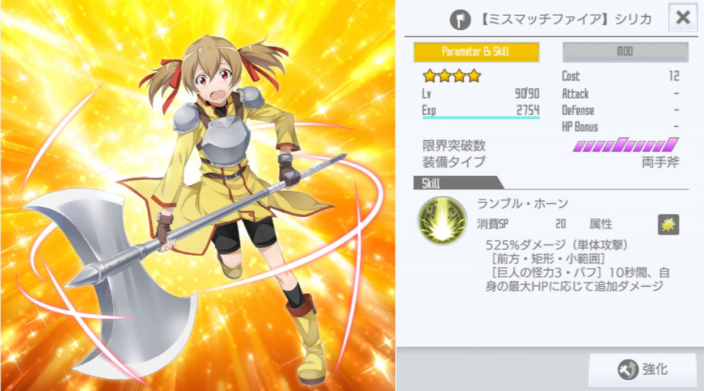704x391 pixels.
Task: Open the MOD tab
Action: [625, 51]
